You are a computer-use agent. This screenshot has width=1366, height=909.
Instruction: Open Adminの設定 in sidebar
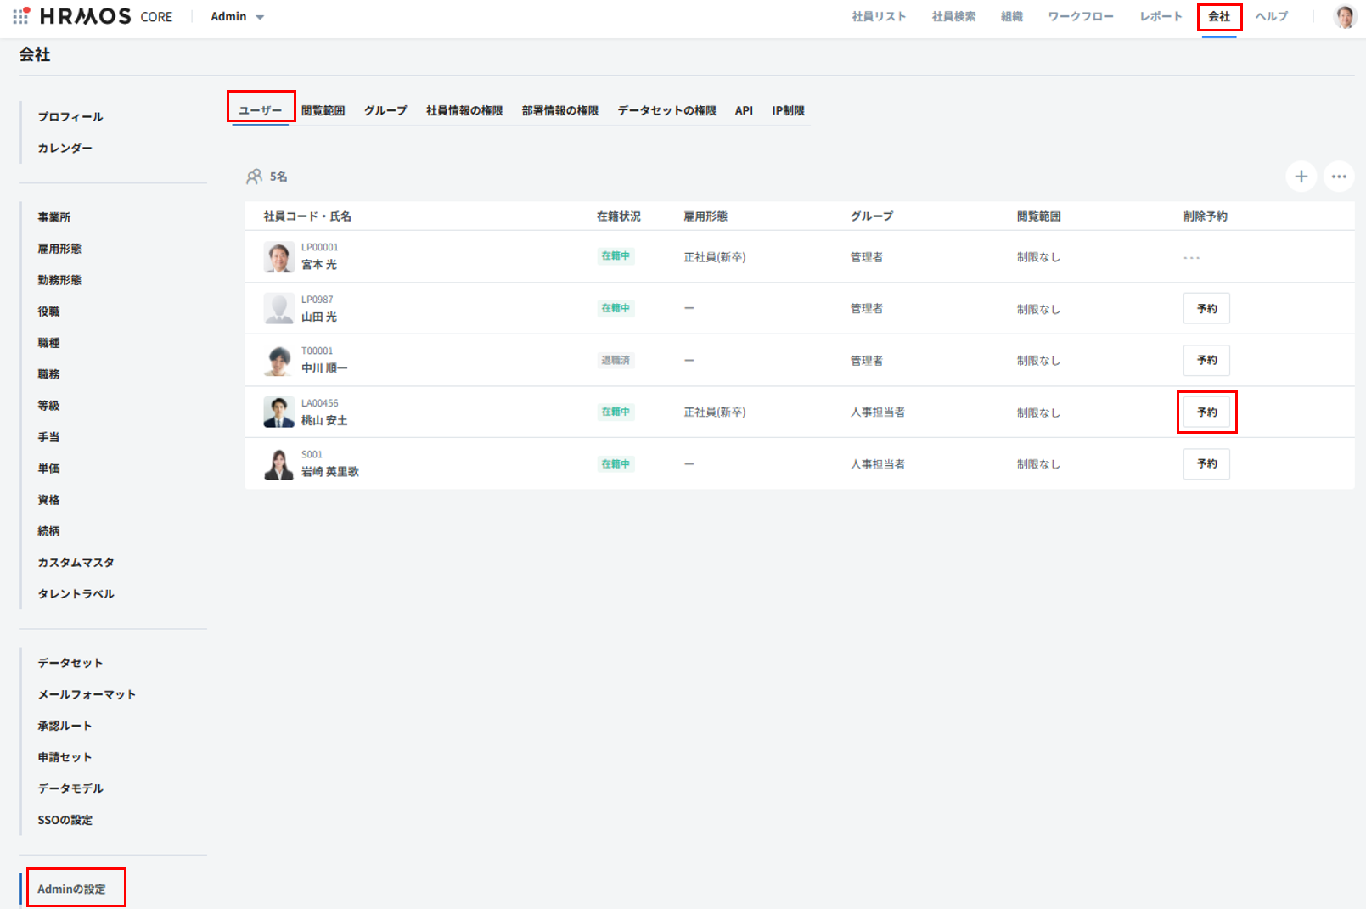(x=72, y=889)
